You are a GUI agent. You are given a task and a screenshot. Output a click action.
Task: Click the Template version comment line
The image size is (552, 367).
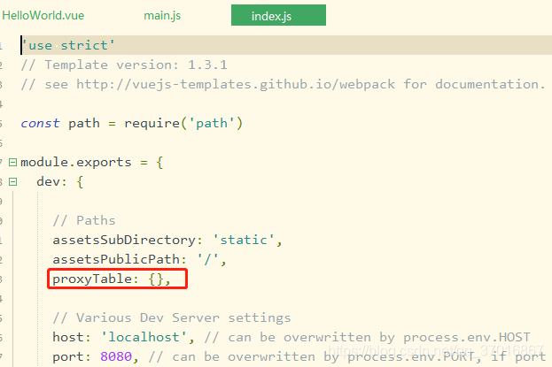124,65
